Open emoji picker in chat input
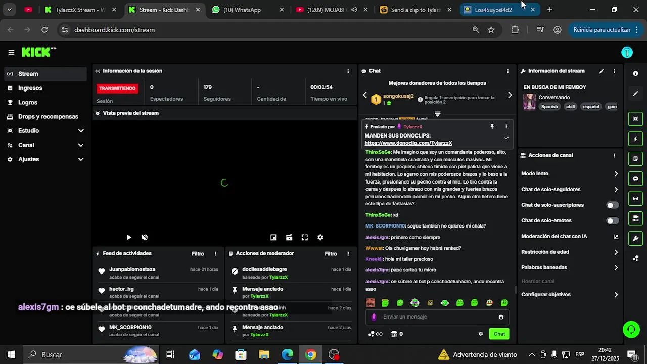 tap(501, 317)
